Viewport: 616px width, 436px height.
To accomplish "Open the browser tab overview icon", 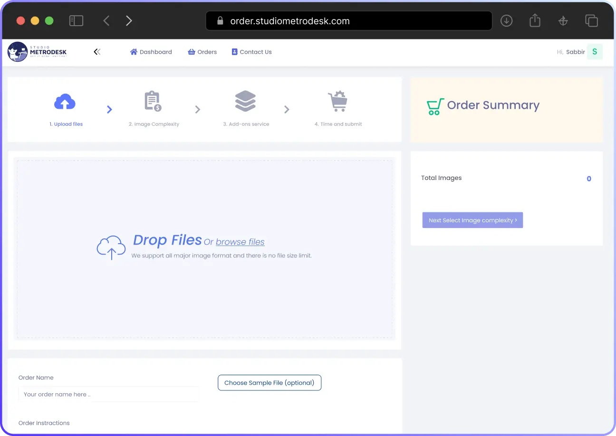I will pyautogui.click(x=591, y=21).
